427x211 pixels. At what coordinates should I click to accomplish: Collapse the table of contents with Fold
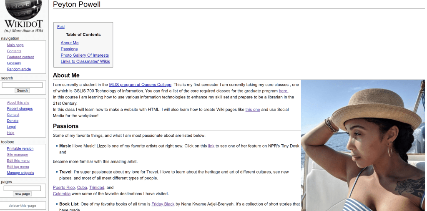pyautogui.click(x=61, y=27)
